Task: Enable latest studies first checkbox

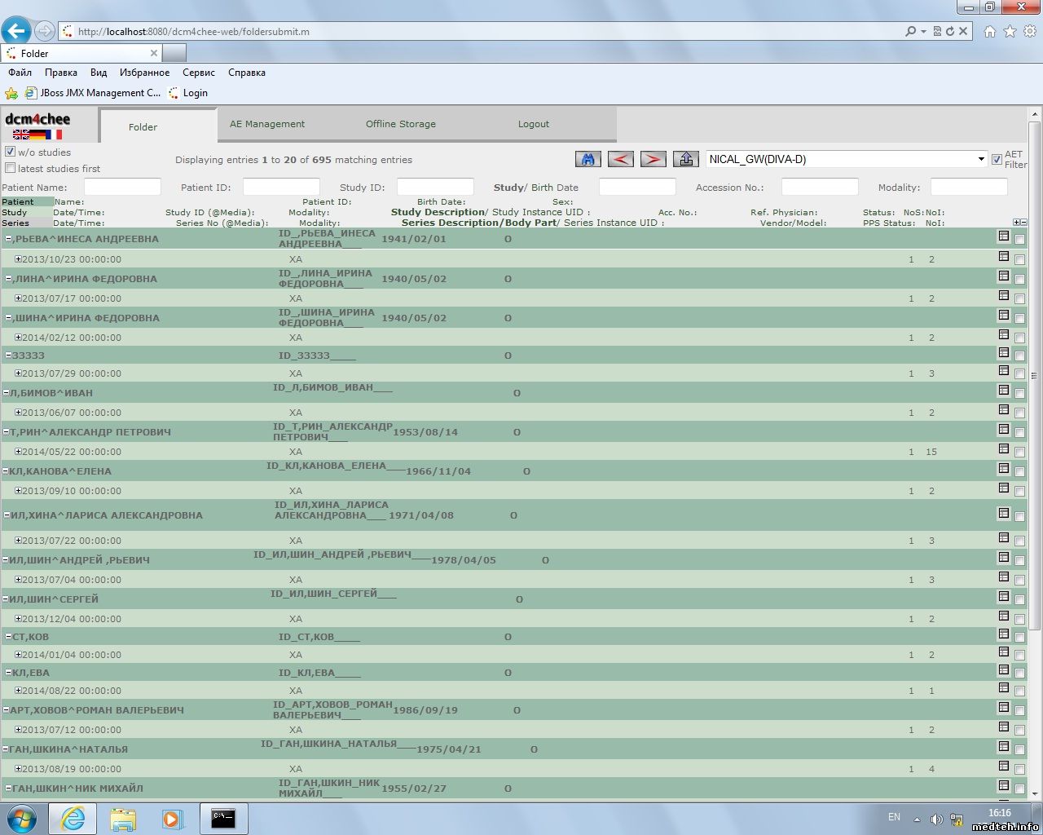Action: 11,168
